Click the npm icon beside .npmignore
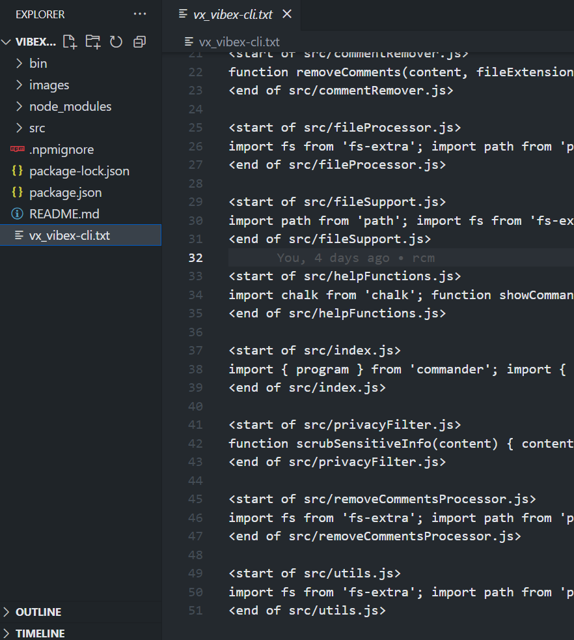Image resolution: width=574 pixels, height=640 pixels. coord(17,149)
